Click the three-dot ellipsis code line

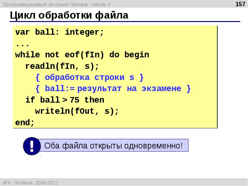(20, 44)
